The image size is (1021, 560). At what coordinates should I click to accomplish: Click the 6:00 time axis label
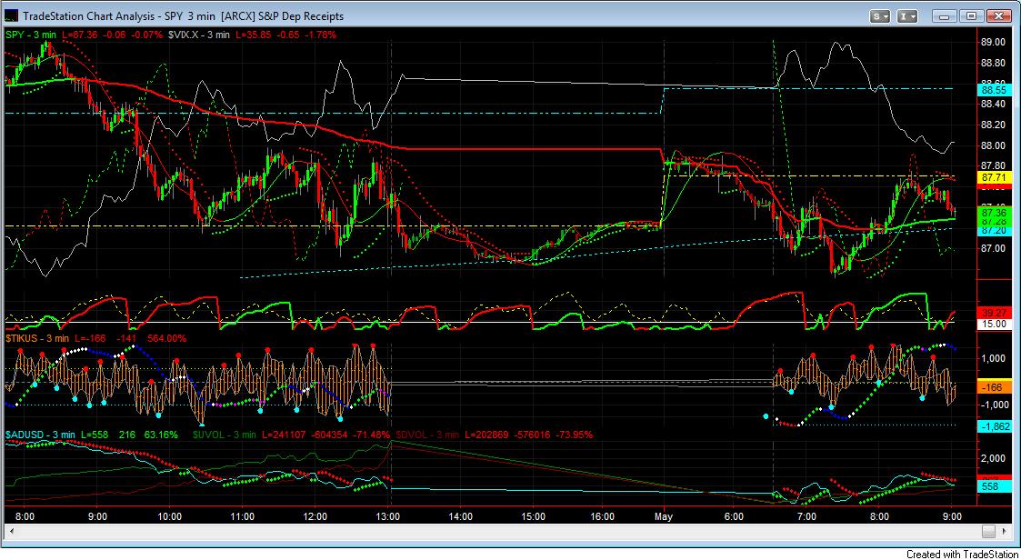click(x=734, y=516)
